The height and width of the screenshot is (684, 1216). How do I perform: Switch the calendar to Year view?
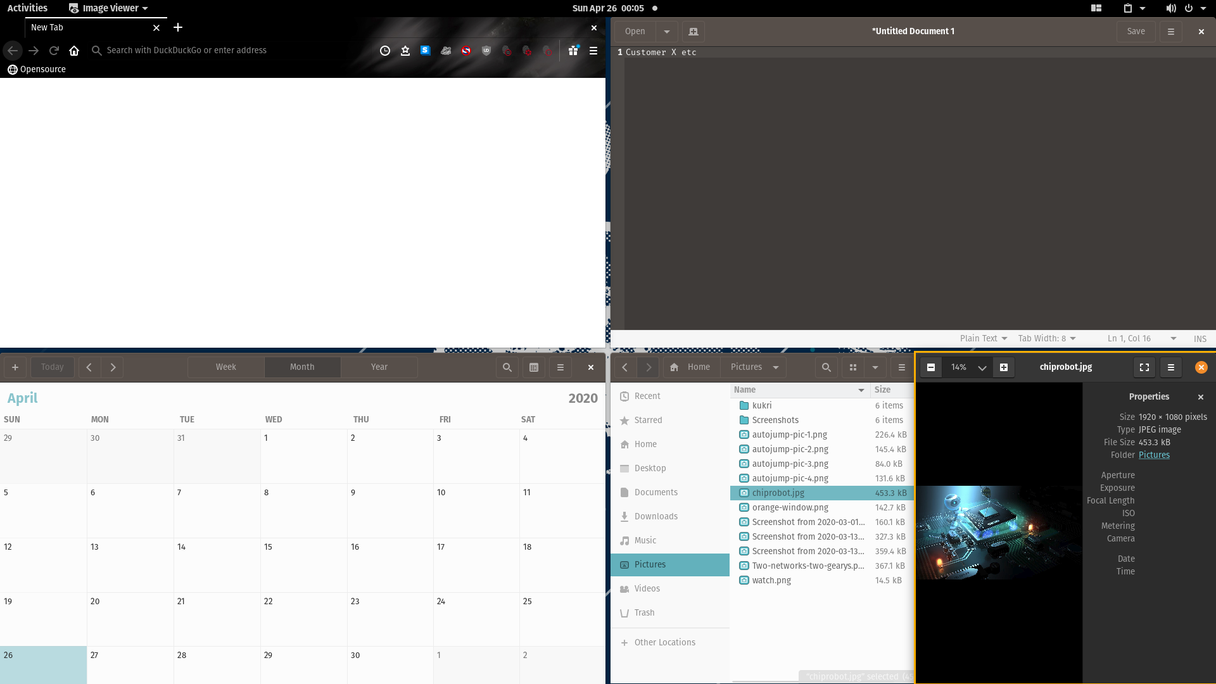coord(379,367)
